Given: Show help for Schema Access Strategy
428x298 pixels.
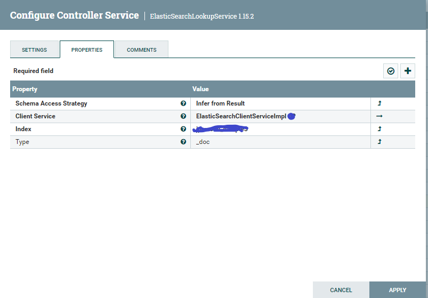Looking at the screenshot, I should pyautogui.click(x=183, y=103).
